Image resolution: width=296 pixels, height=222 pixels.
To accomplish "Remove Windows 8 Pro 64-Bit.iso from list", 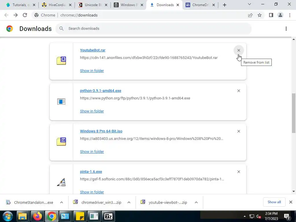I will point(238,131).
